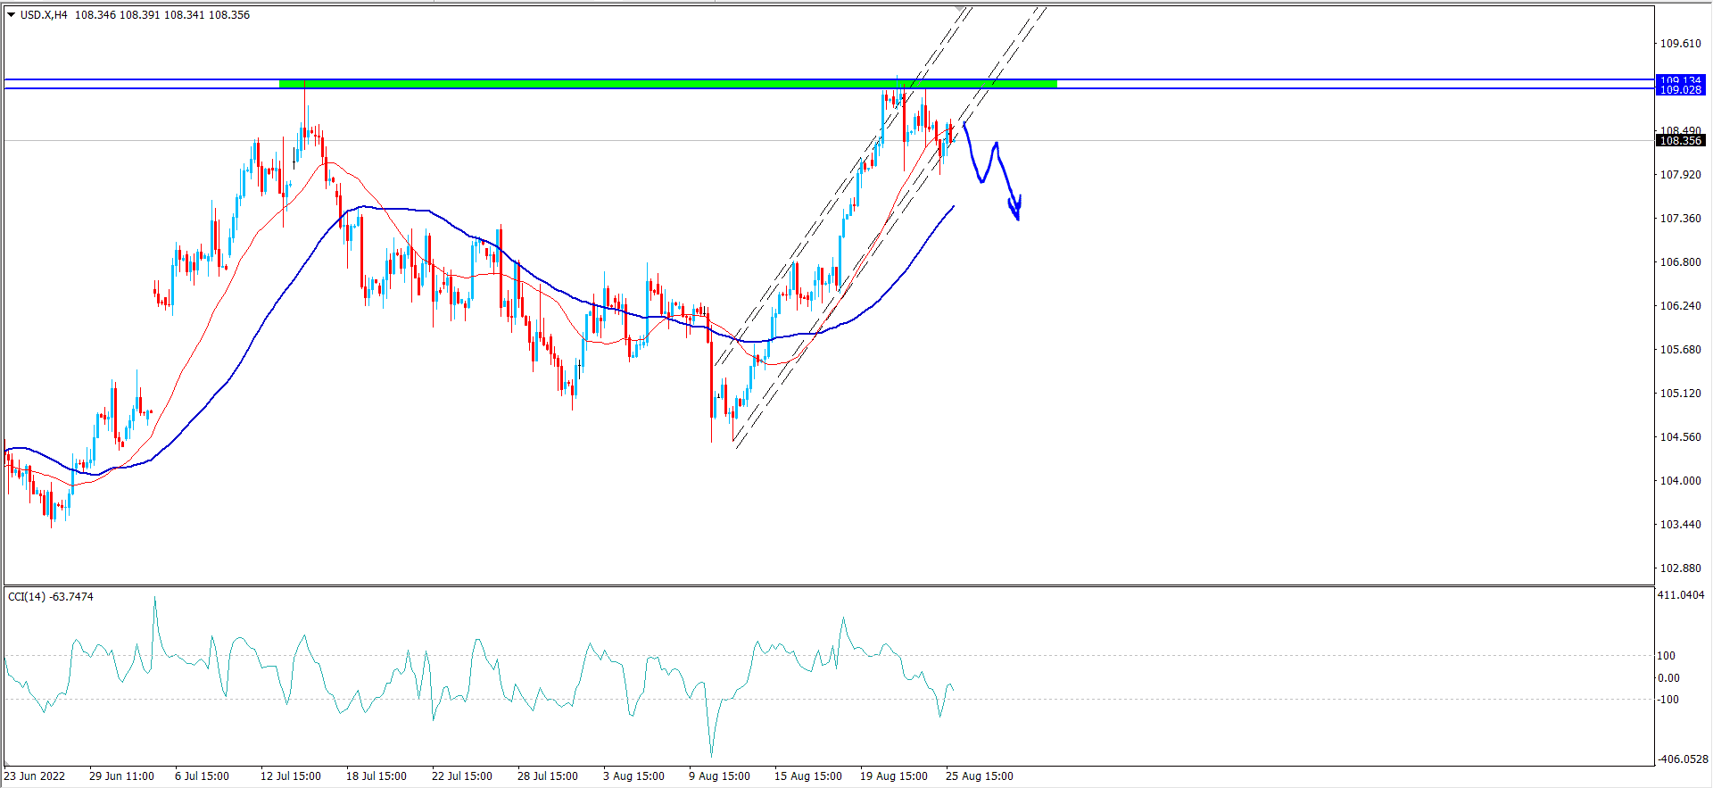Click the 23 Jun 2022 date label
1713x788 pixels.
click(35, 776)
